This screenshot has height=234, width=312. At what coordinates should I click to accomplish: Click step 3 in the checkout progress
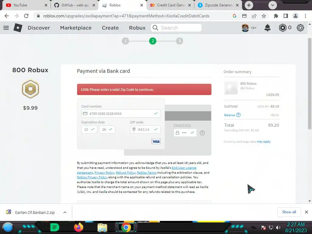click(179, 41)
